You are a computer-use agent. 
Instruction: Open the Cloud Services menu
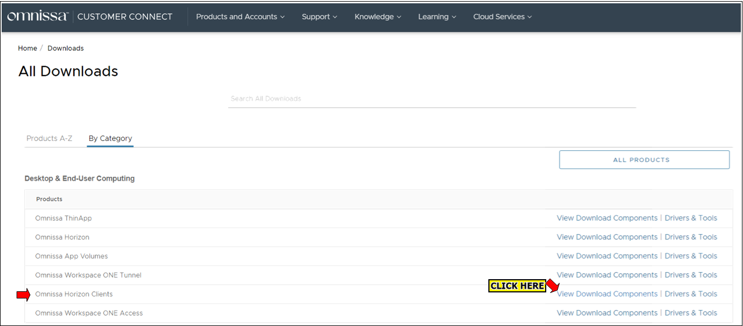click(x=503, y=17)
